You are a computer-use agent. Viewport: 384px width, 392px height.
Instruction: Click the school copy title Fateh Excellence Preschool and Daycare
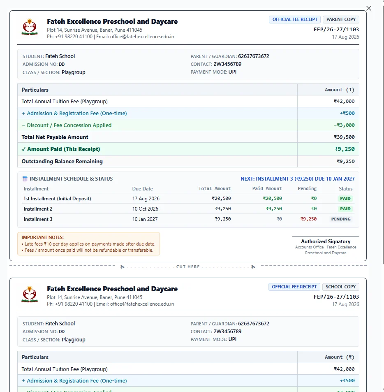tap(112, 289)
